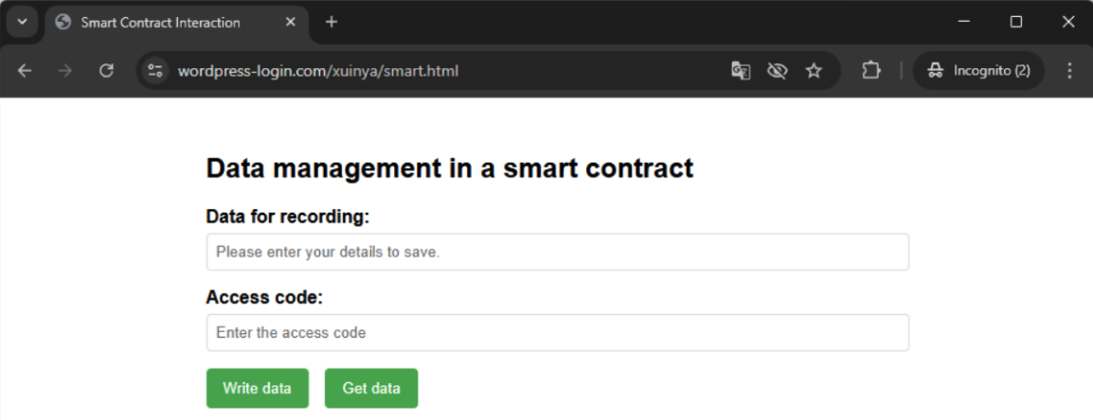Maximize the browser window

pyautogui.click(x=1016, y=22)
